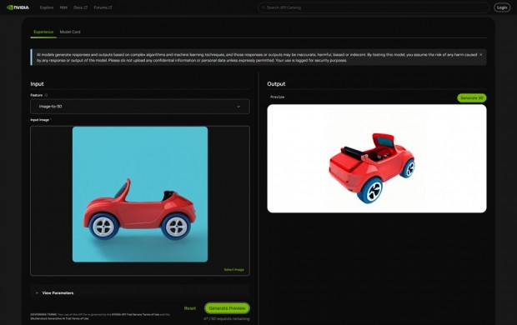Image resolution: width=517 pixels, height=325 pixels.
Task: Click the Feature info icon
Action: pos(46,95)
